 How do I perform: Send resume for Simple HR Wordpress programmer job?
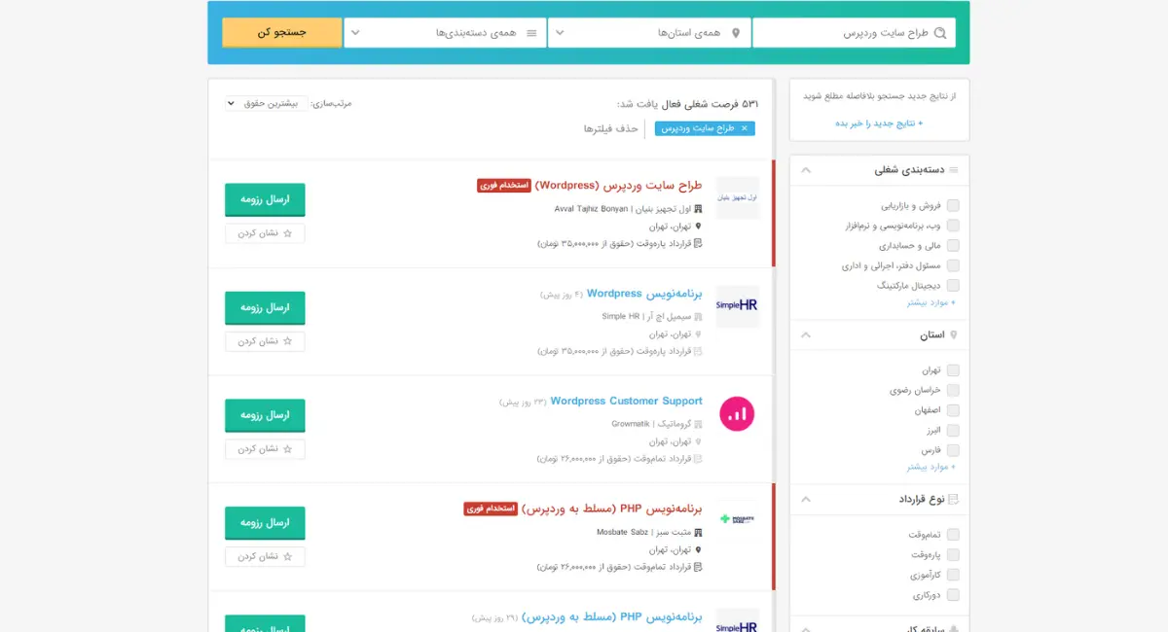(x=265, y=307)
